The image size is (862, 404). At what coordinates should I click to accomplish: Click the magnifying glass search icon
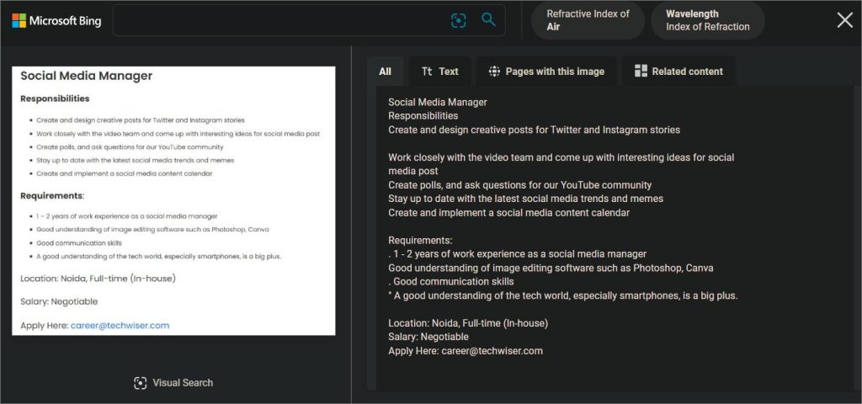point(488,20)
